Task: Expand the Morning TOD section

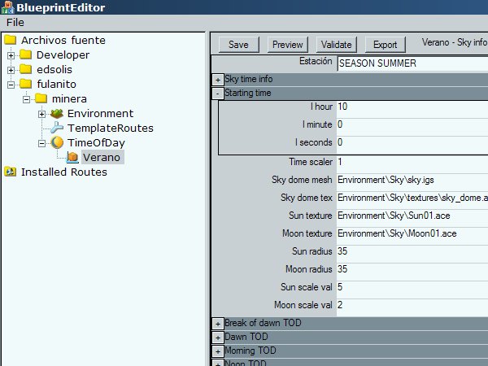Action: 218,351
